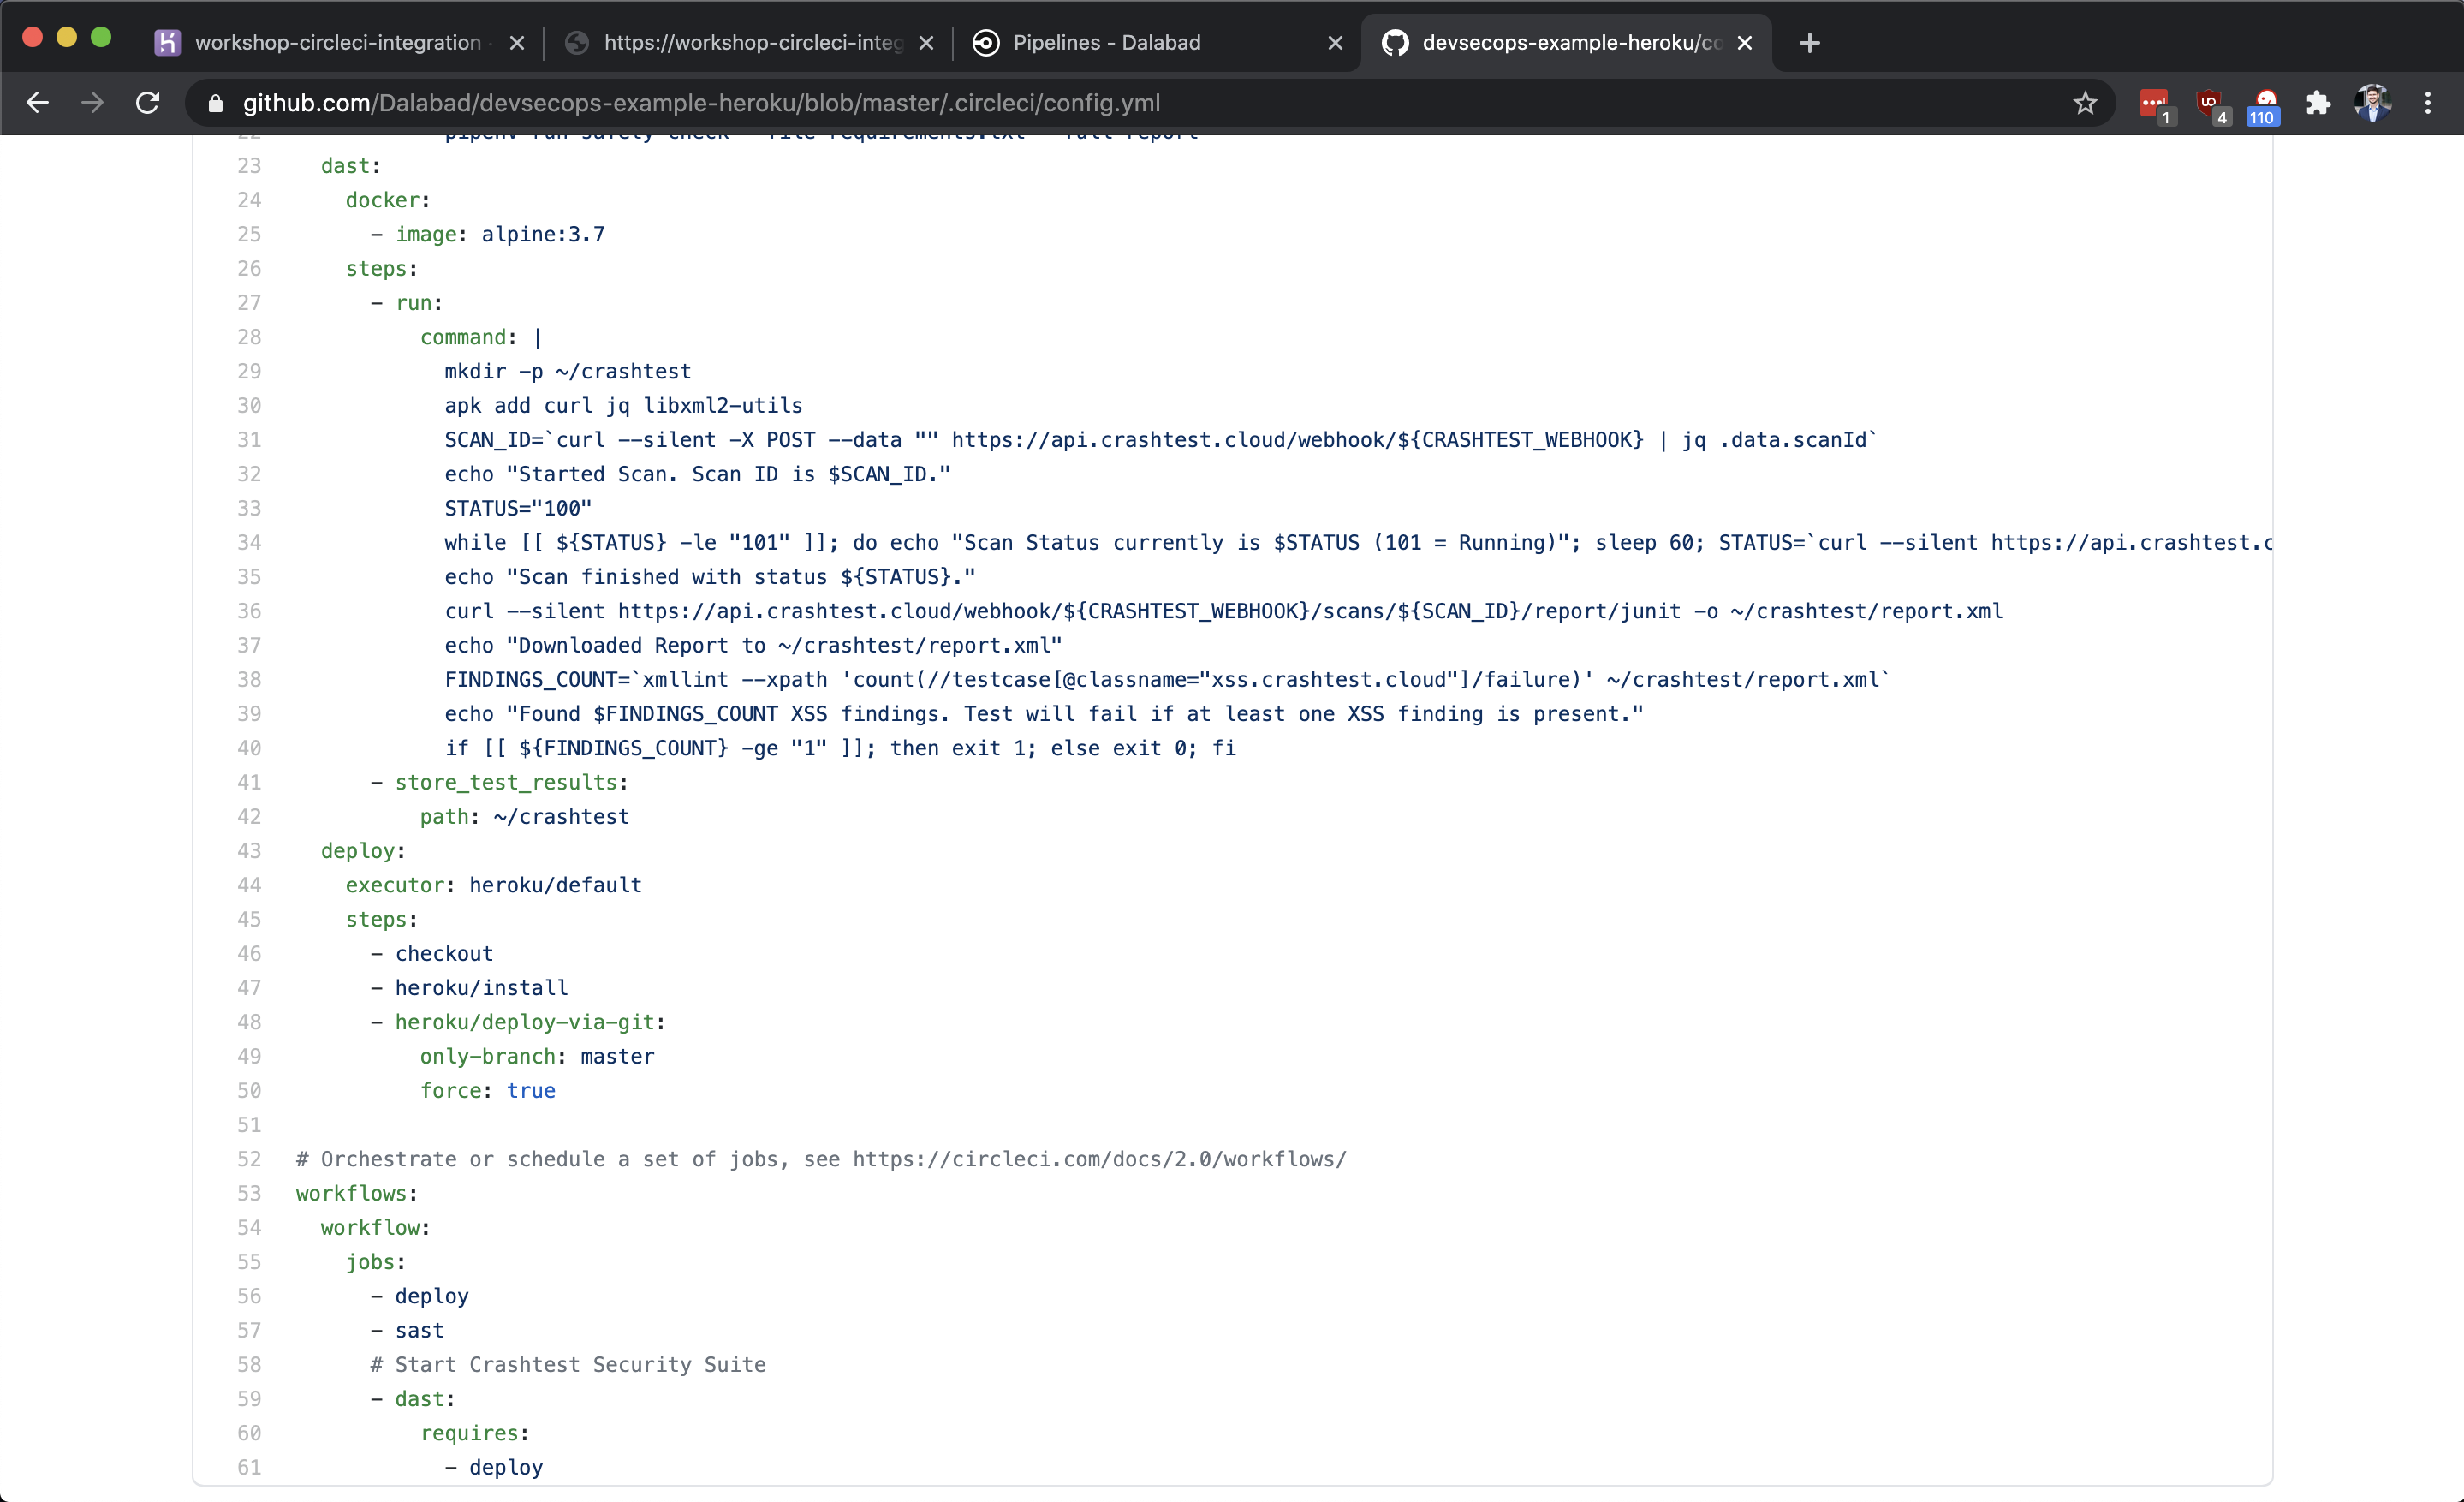The width and height of the screenshot is (2464, 1502).
Task: Switch to the workshop-circleci-integration tab
Action: tap(336, 43)
